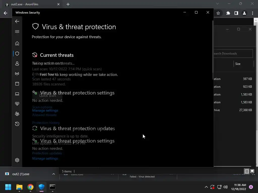Click the Quick scan button
This screenshot has height=193, width=258.
[47, 96]
